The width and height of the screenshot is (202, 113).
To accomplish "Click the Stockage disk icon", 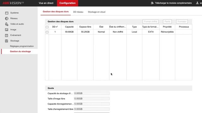I will point(7,41).
